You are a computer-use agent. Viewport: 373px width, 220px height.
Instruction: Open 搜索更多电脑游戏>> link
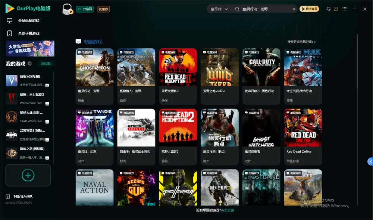click(301, 42)
